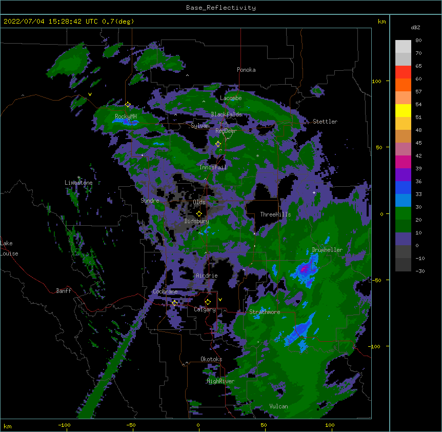This screenshot has height=432, width=442.
Task: Click the Lacombe city label
Action: coord(231,98)
